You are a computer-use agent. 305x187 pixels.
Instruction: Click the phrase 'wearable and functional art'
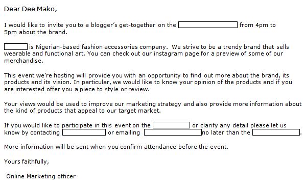pyautogui.click(x=44, y=54)
